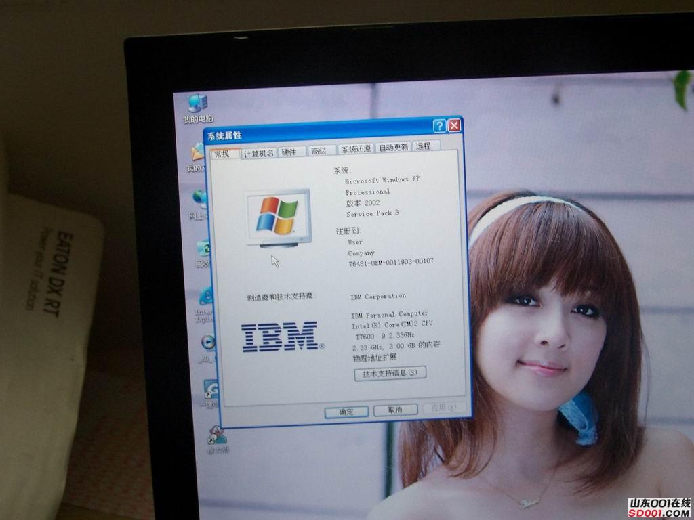Select the 常规 tab
Viewport: 694px width, 520px height.
click(223, 154)
